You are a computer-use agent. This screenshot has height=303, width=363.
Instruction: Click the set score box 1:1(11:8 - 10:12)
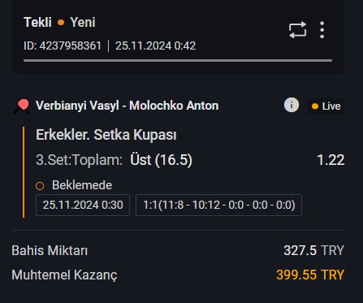[218, 205]
